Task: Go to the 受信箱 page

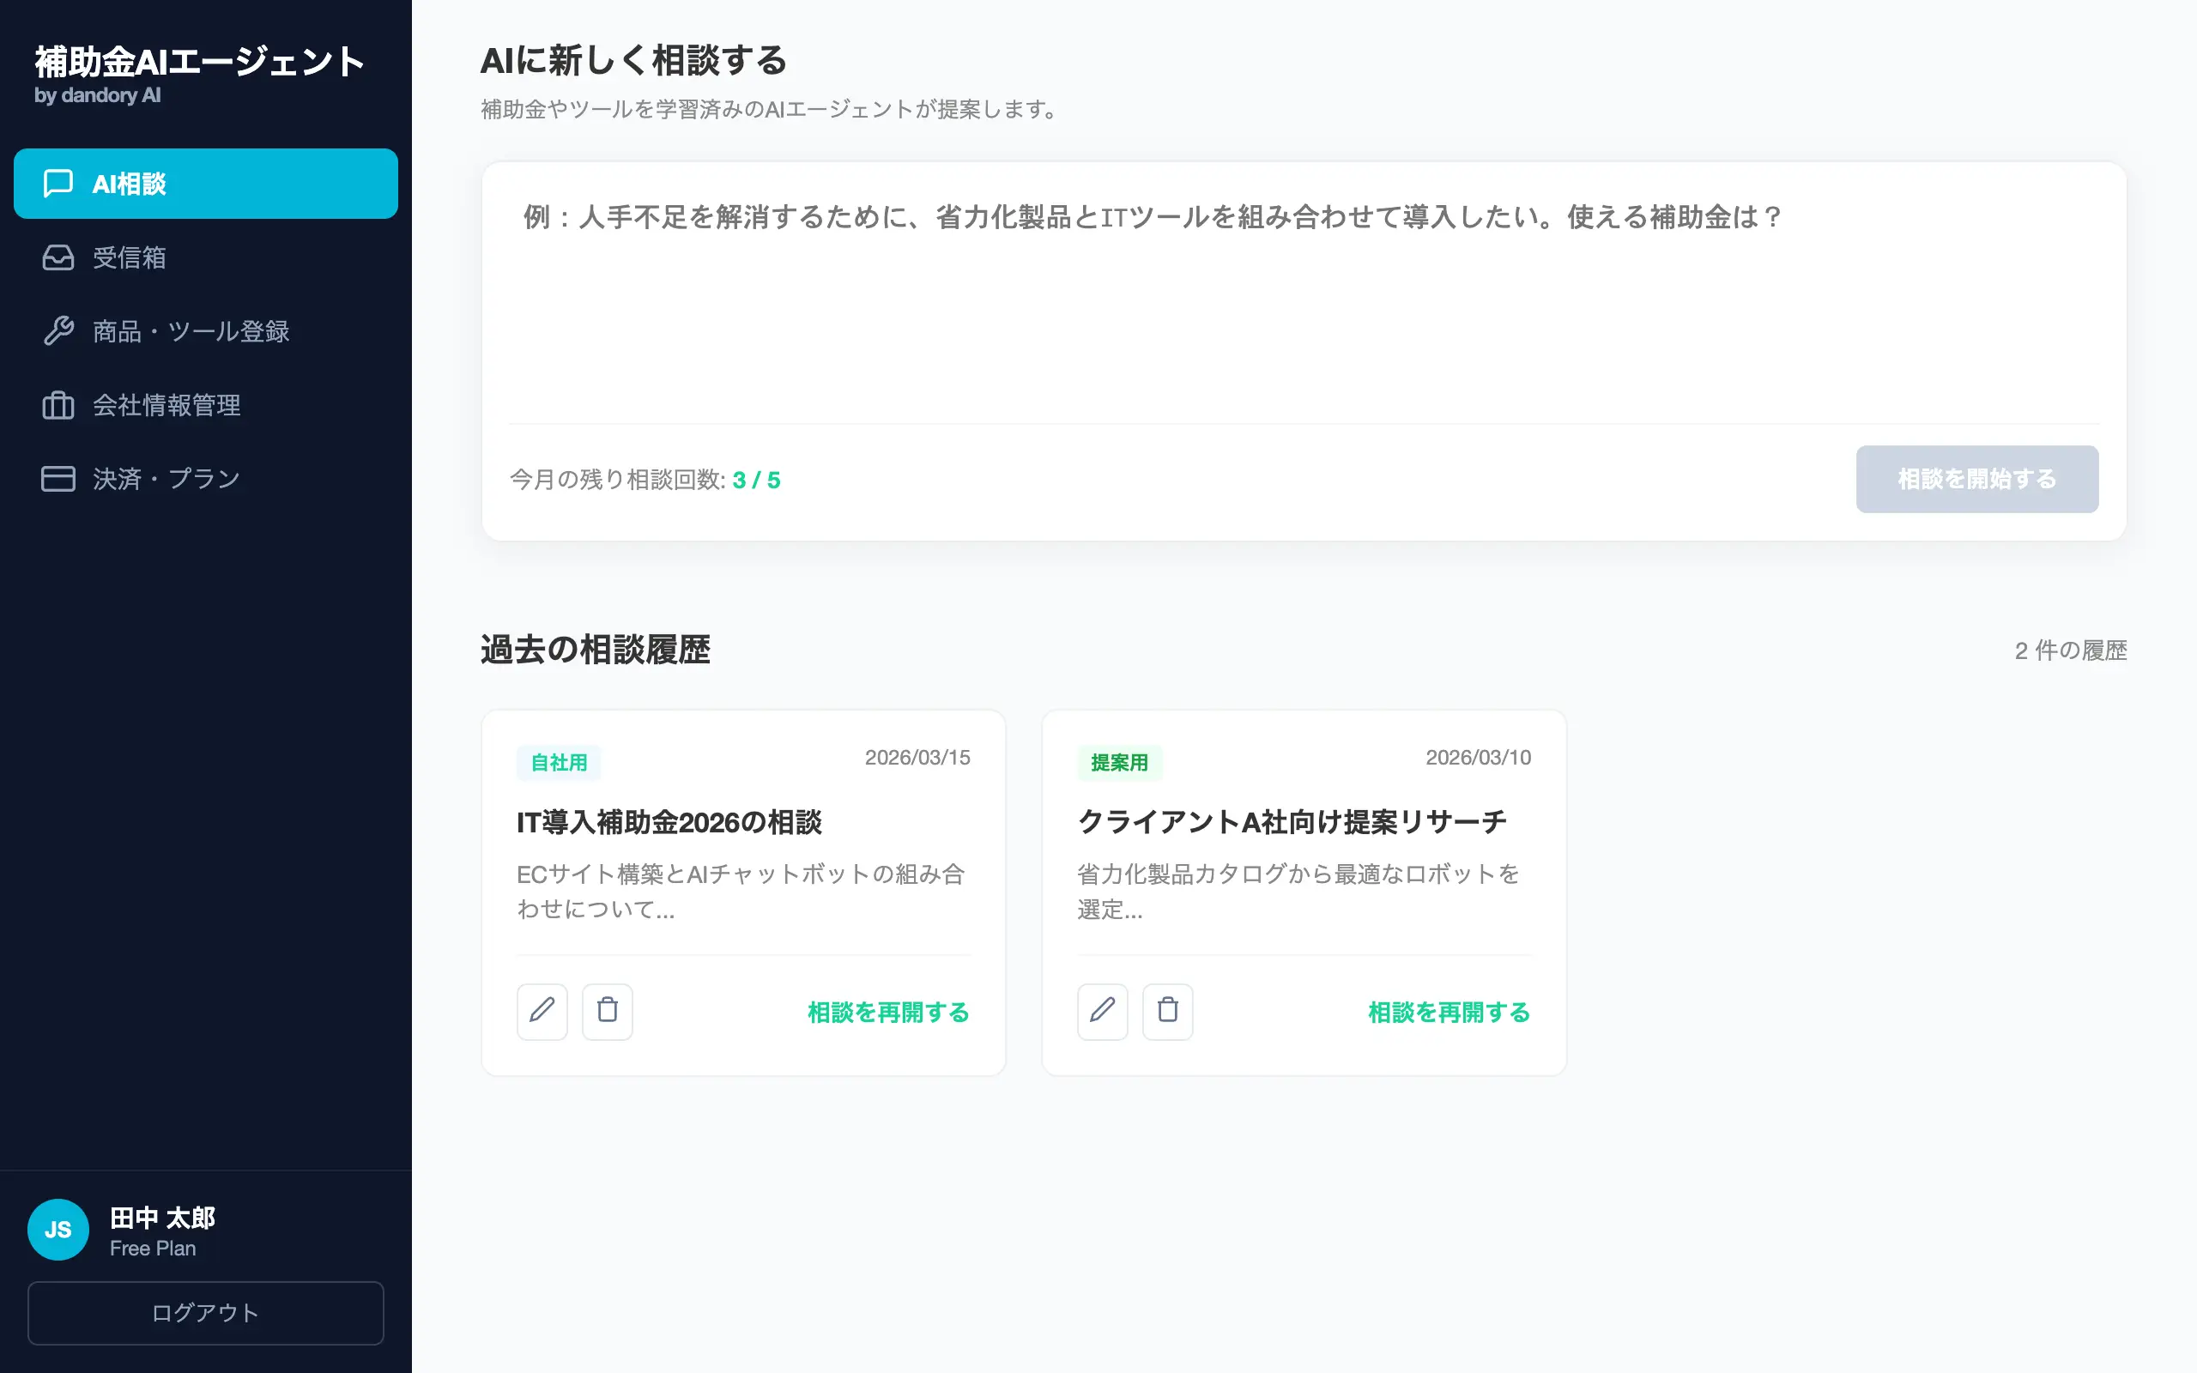Action: pos(206,258)
